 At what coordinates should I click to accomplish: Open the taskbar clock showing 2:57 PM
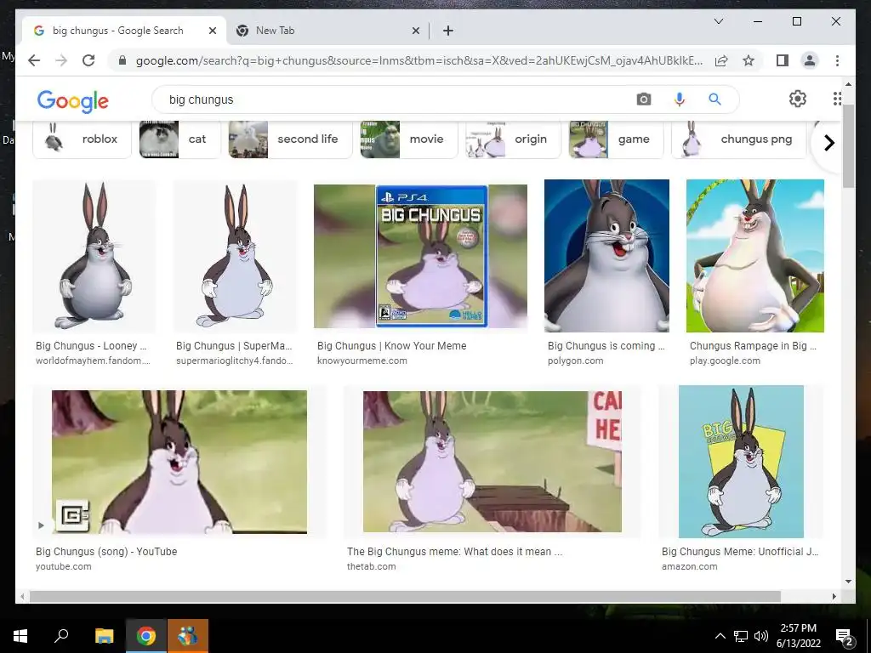[x=799, y=636]
